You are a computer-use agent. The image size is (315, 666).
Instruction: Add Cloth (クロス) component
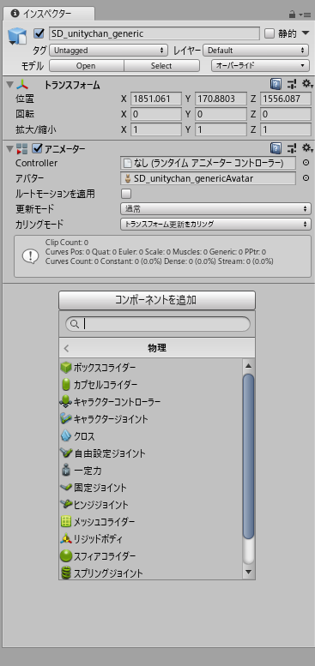[150, 435]
